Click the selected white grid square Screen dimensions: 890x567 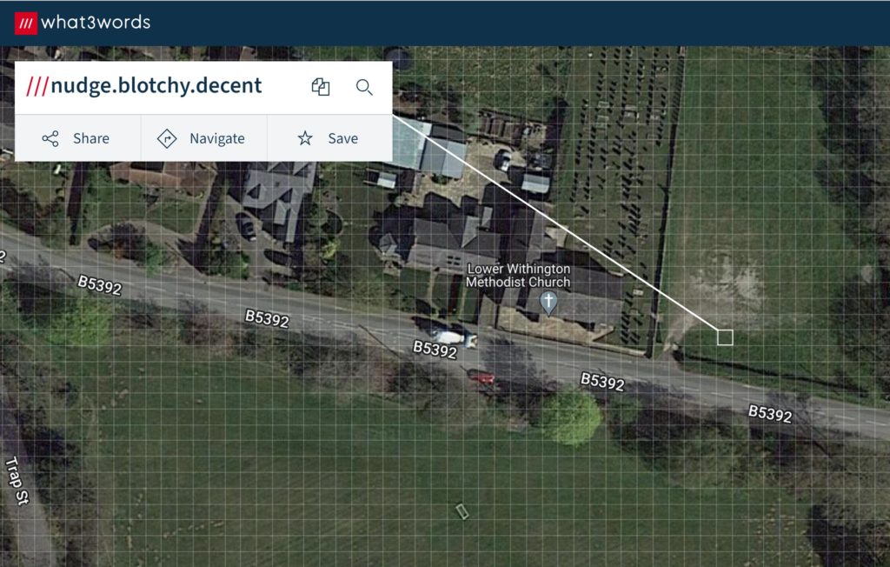pos(725,337)
